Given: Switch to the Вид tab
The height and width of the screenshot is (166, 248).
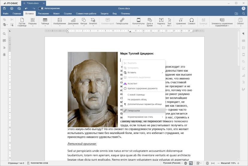Looking at the screenshot, I should pyautogui.click(x=115, y=13).
